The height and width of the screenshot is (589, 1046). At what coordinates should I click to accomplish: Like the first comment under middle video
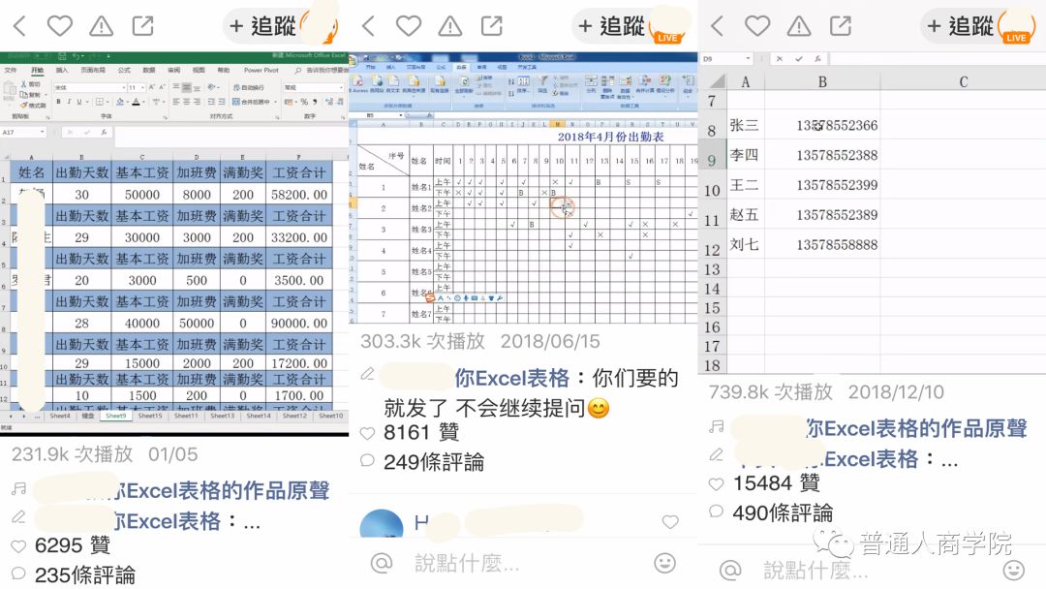(x=670, y=522)
